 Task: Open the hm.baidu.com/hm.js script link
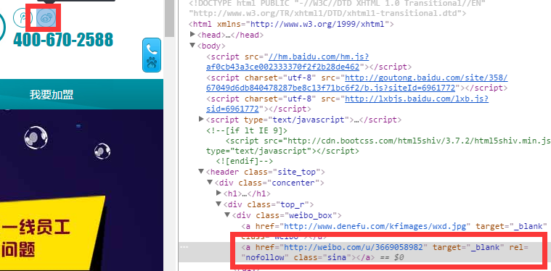pos(287,62)
